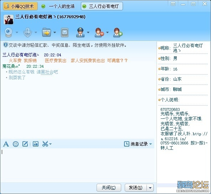This screenshot has width=211, height=194.
Task: Switch to 一个人的生活 chat tab
Action: click(x=58, y=6)
